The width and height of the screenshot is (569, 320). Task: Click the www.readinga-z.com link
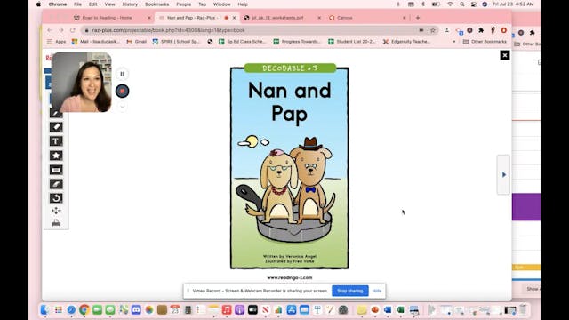pyautogui.click(x=290, y=277)
